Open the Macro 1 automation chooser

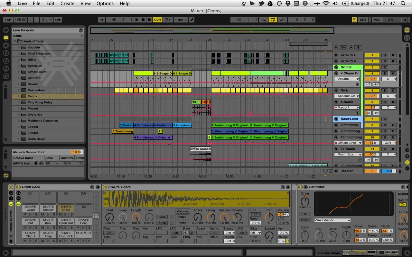point(347,108)
